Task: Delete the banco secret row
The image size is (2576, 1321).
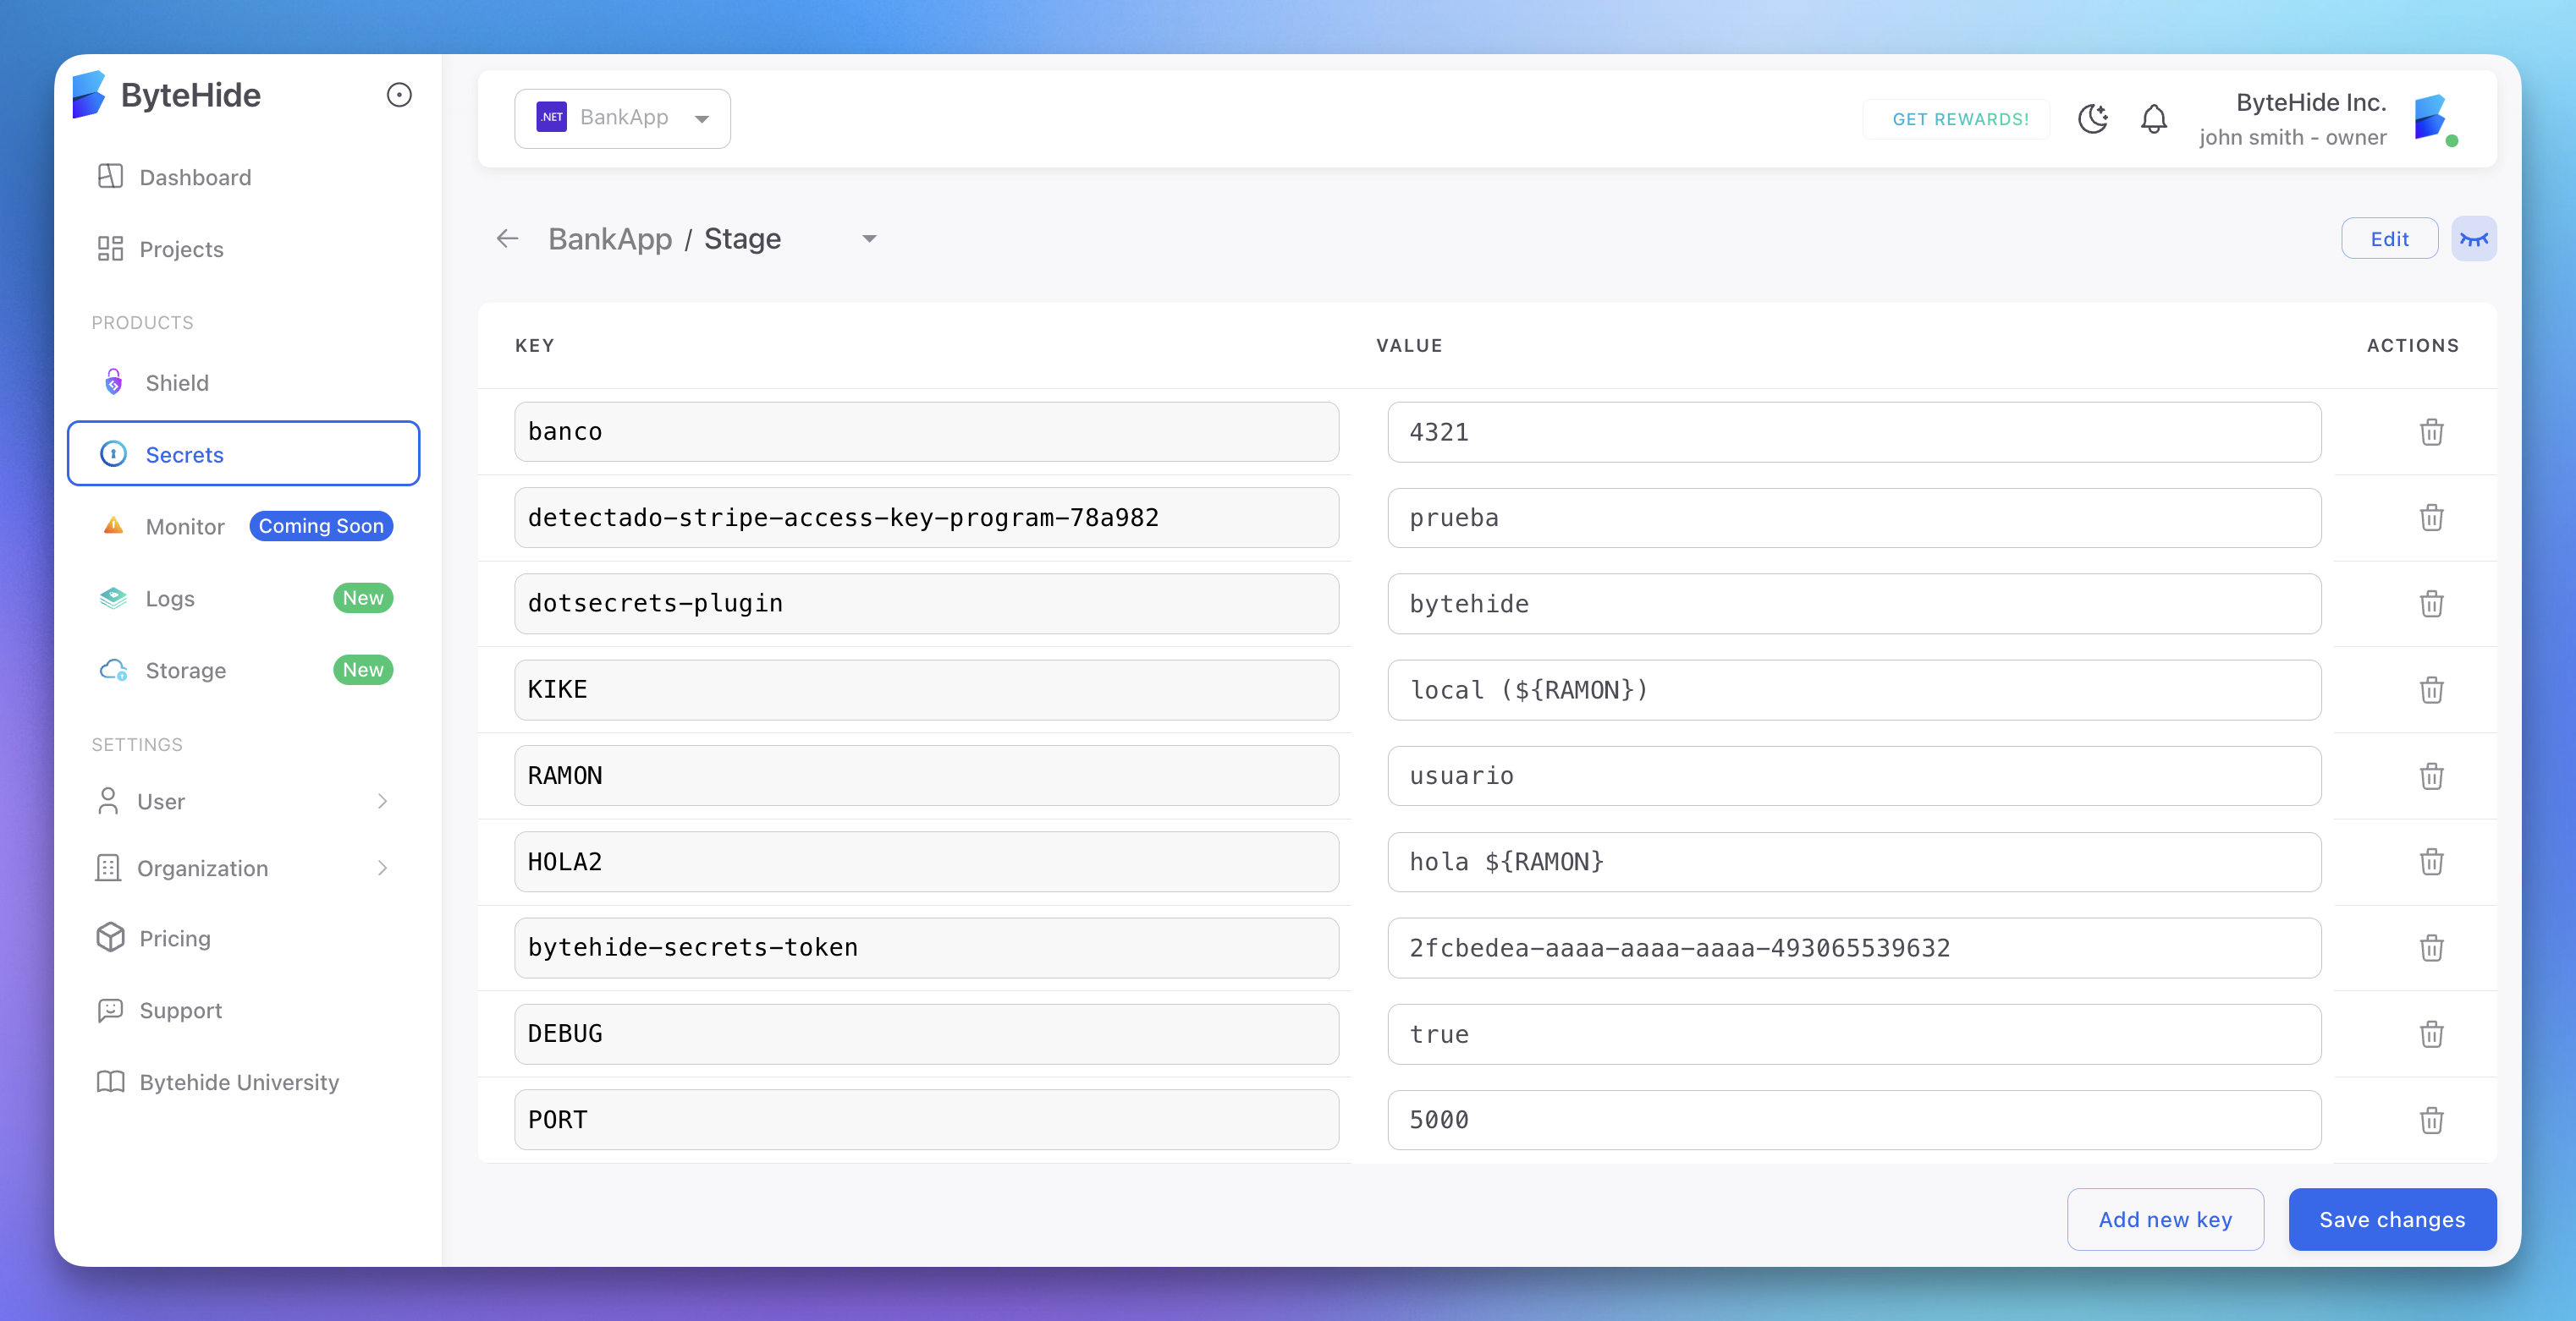Action: pos(2431,431)
